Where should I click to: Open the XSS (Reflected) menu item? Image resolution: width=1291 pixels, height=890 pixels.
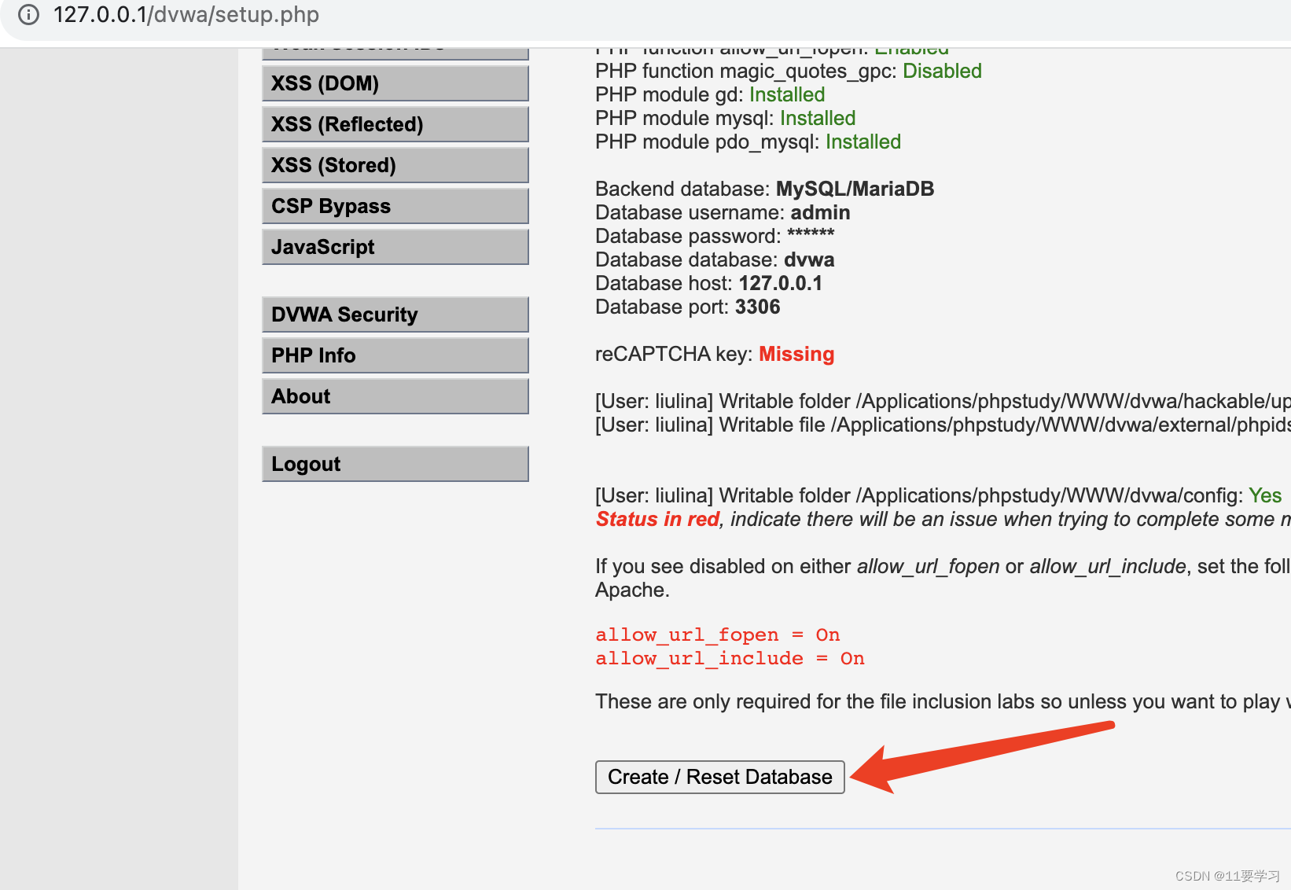click(395, 124)
